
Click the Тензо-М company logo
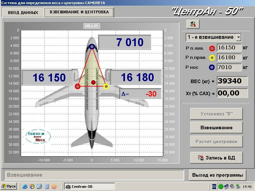[x=38, y=137]
